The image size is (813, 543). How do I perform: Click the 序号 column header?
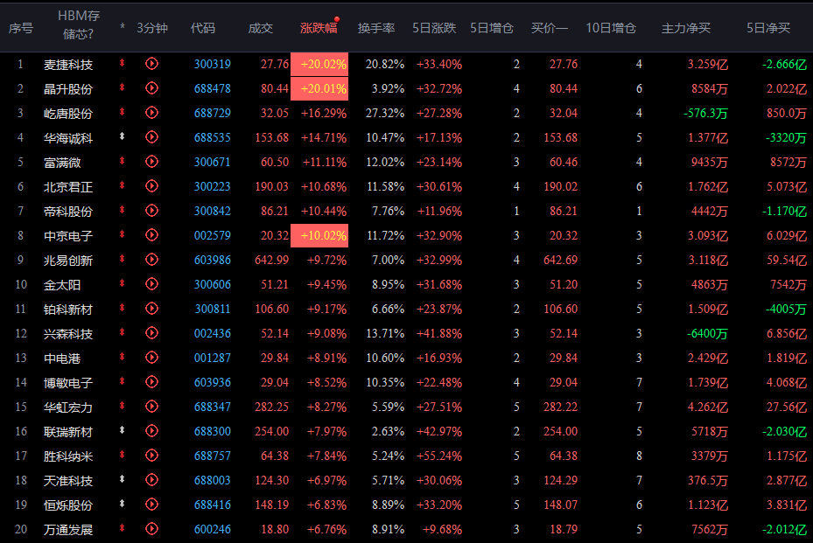21,28
